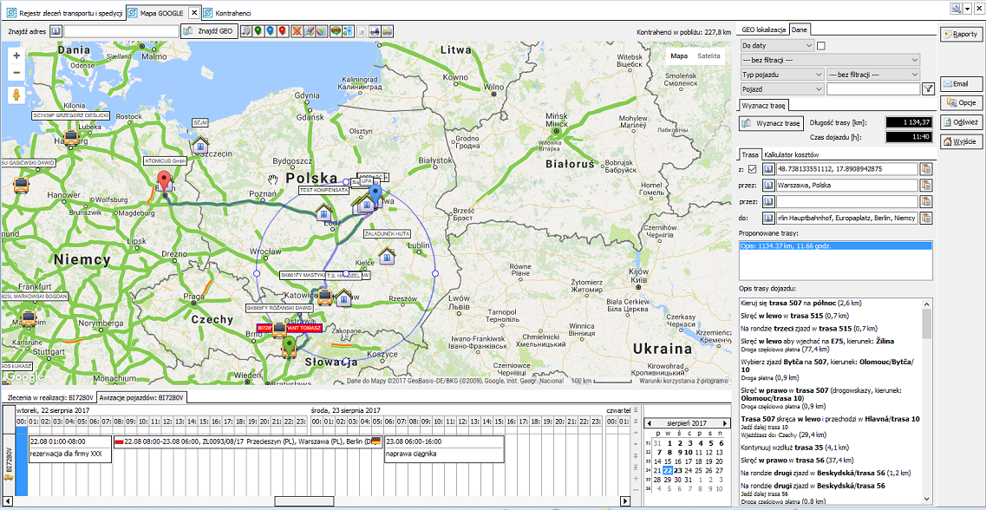Click the red destination pin at Berlin
The width and height of the screenshot is (986, 510).
point(165,182)
